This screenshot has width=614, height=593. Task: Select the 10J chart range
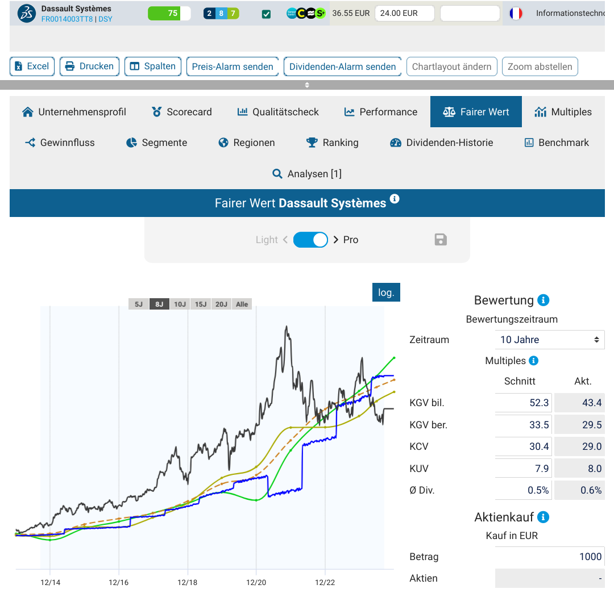pos(180,304)
